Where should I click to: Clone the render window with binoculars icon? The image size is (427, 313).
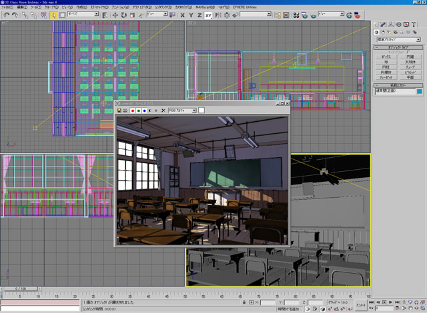[x=125, y=111]
